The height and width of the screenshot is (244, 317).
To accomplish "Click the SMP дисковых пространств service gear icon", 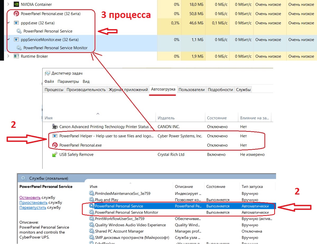I will pos(92,237).
